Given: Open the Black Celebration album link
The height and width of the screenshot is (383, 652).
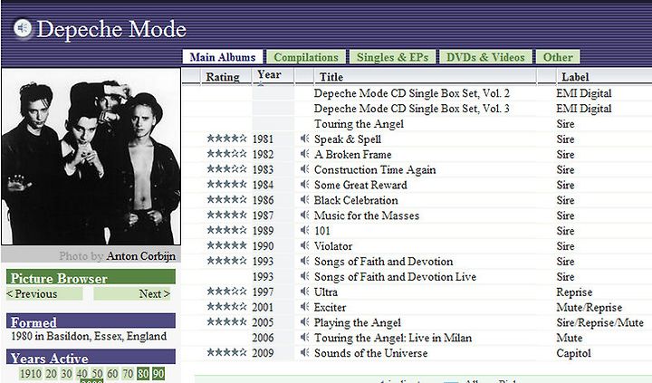Looking at the screenshot, I should (x=356, y=200).
